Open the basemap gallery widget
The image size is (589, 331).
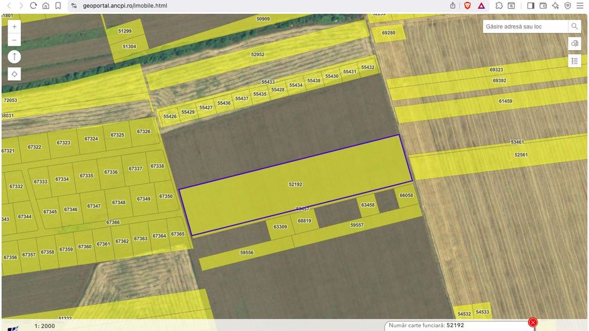(574, 43)
